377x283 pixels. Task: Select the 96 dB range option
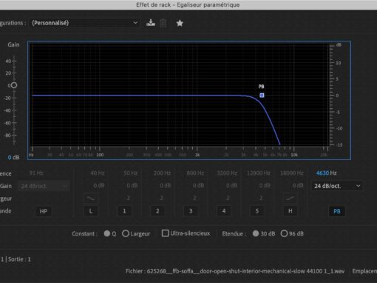click(x=284, y=233)
